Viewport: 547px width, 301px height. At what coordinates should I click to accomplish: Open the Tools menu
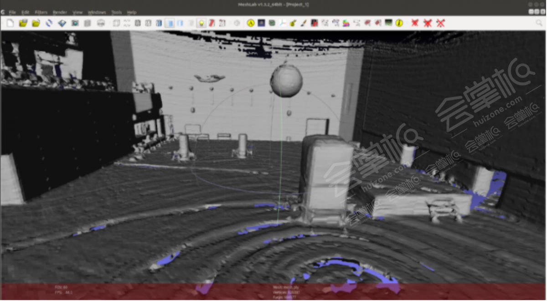point(117,12)
